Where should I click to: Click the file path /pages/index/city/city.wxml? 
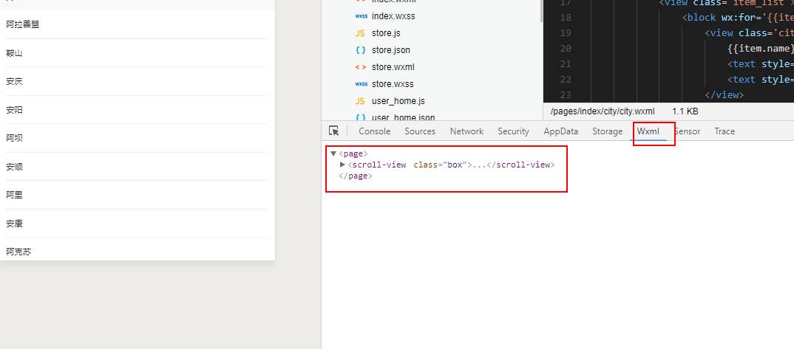tap(603, 111)
